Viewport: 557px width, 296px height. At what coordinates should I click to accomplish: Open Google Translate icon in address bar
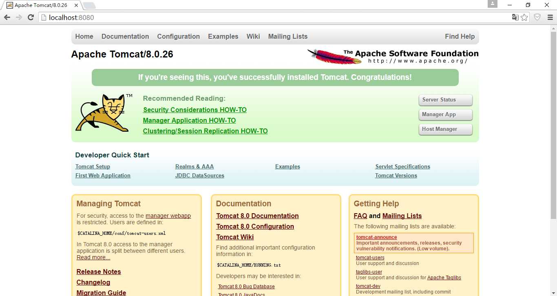tap(515, 17)
